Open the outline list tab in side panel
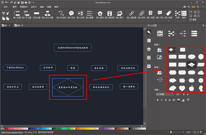Screen dimensions: 206x135 click(x=149, y=41)
